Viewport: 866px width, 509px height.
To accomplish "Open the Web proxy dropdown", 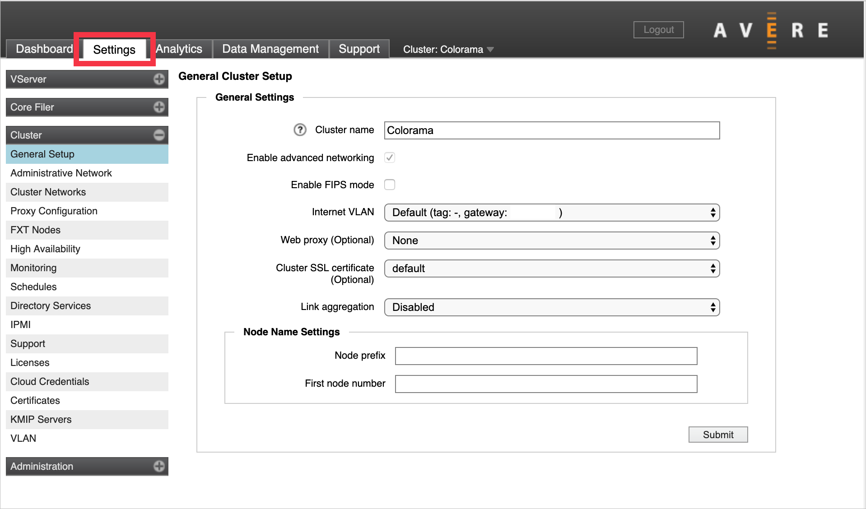I will 552,241.
